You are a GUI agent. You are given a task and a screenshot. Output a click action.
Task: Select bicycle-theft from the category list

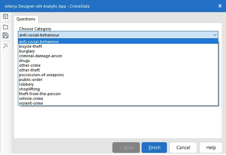tap(31, 46)
